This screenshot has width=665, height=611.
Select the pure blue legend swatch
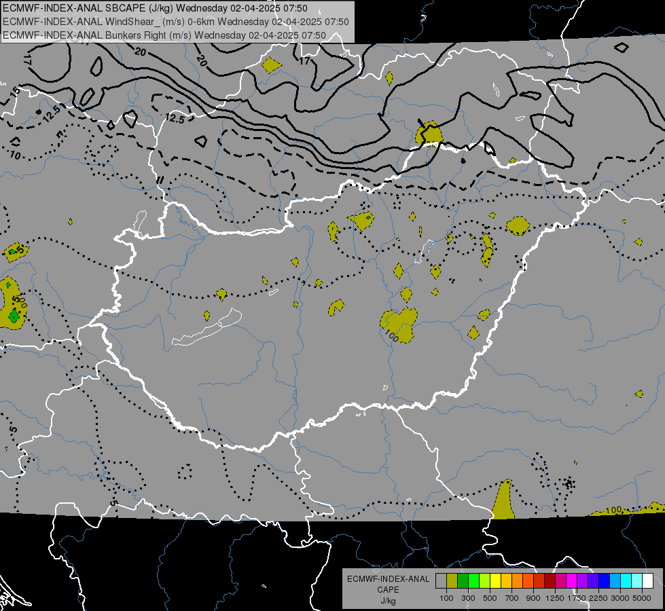tap(605, 580)
